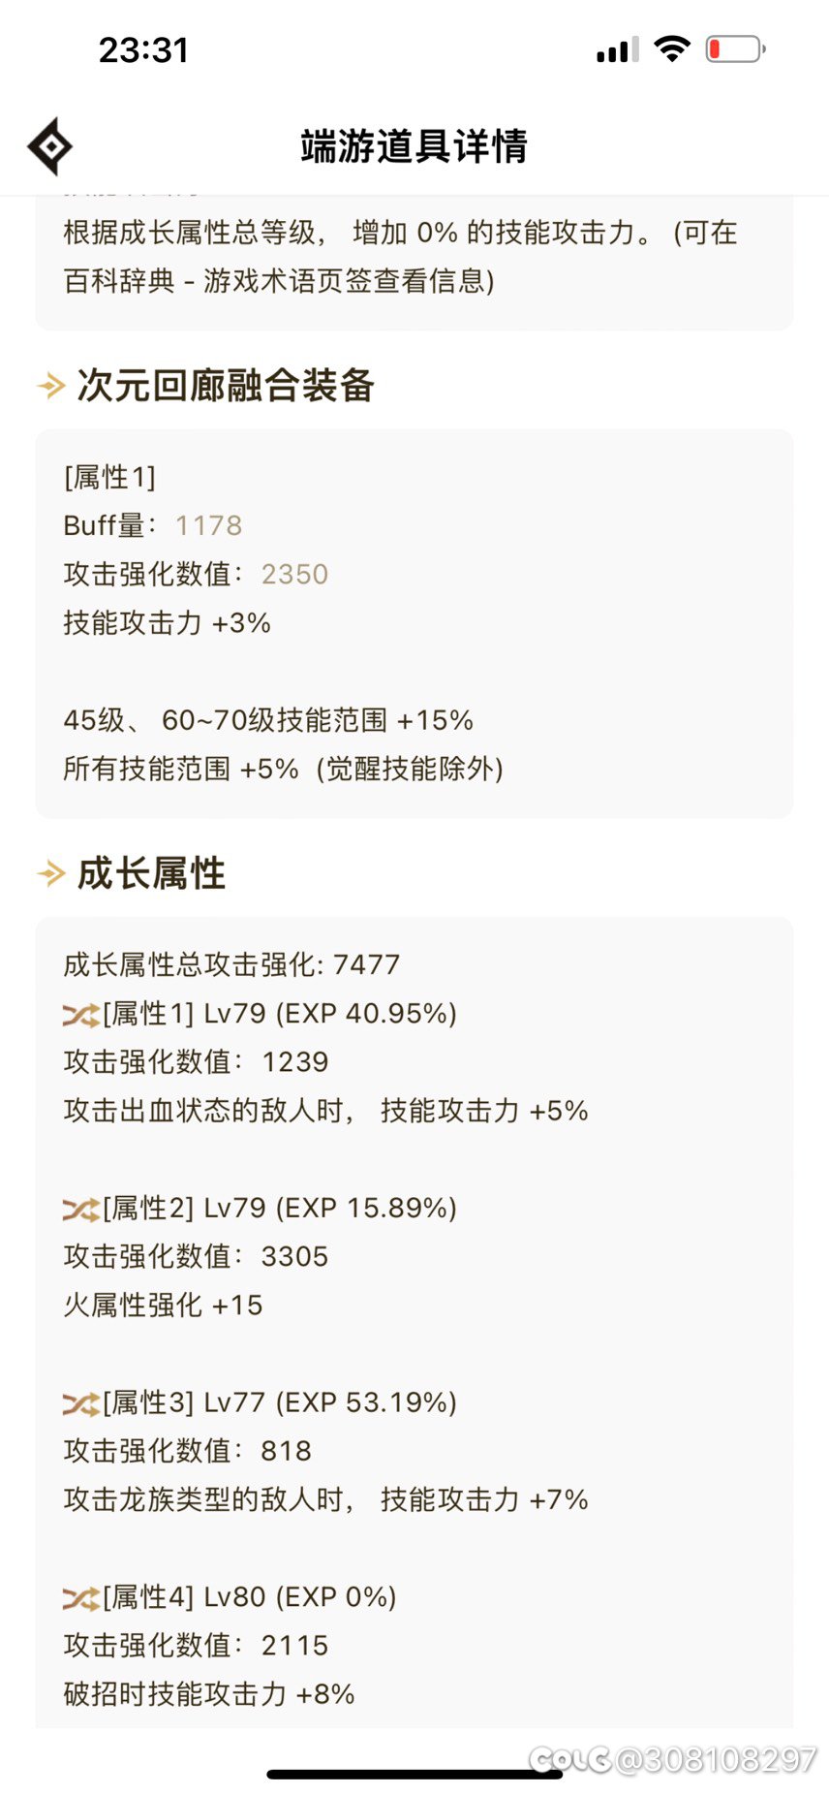Tap the Buff量 value 1178
This screenshot has height=1795, width=829.
[x=209, y=525]
